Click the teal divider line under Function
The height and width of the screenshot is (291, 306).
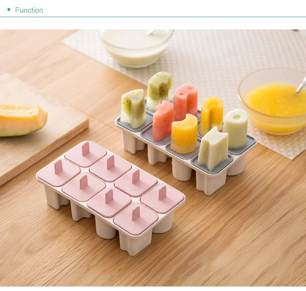pyautogui.click(x=153, y=17)
